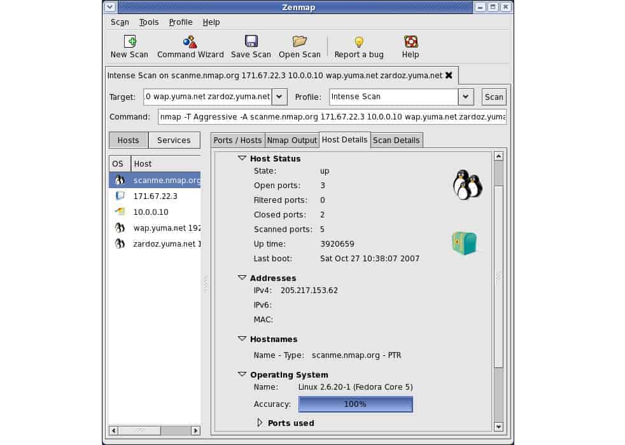This screenshot has width=625, height=445.
Task: Collapse the Addresses section
Action: coord(242,278)
